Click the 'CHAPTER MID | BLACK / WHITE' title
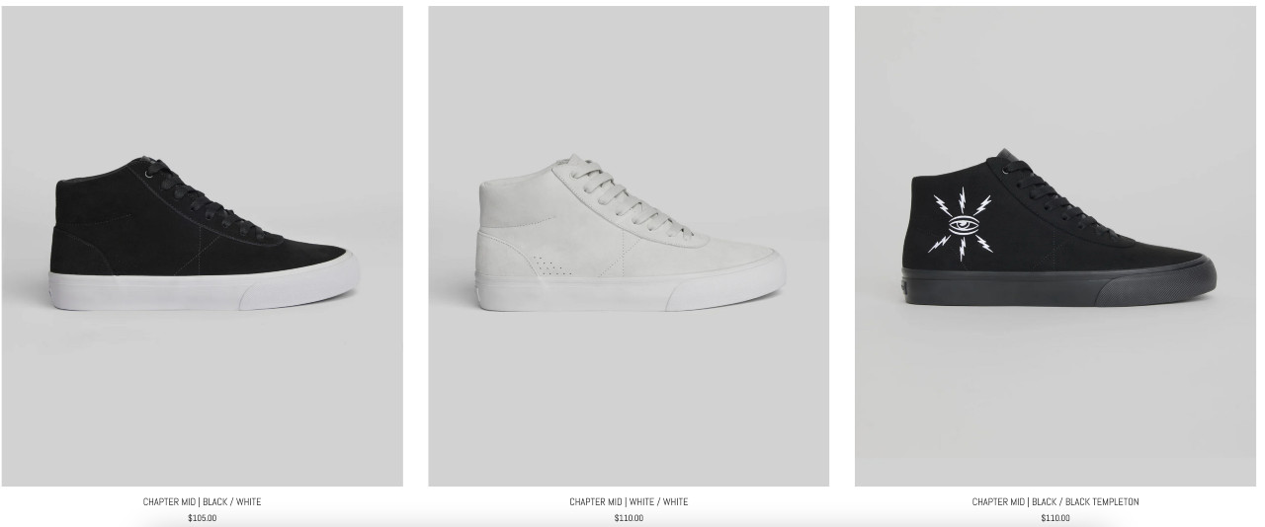The image size is (1265, 527). click(202, 502)
